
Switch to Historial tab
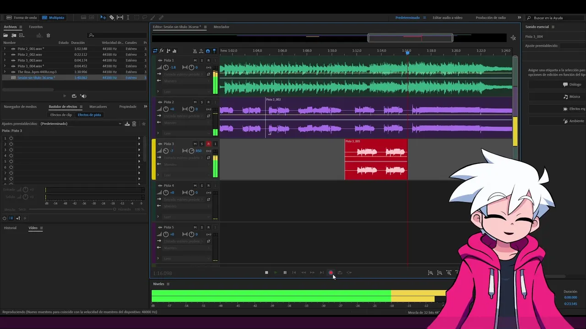coord(10,228)
